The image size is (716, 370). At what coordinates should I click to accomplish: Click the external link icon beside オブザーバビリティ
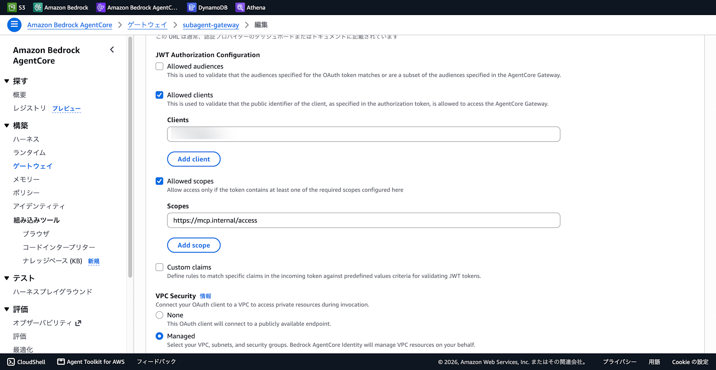[x=78, y=323]
